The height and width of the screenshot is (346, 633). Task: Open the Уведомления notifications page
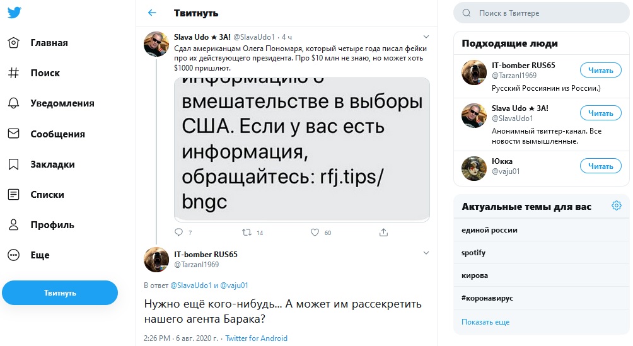(62, 103)
